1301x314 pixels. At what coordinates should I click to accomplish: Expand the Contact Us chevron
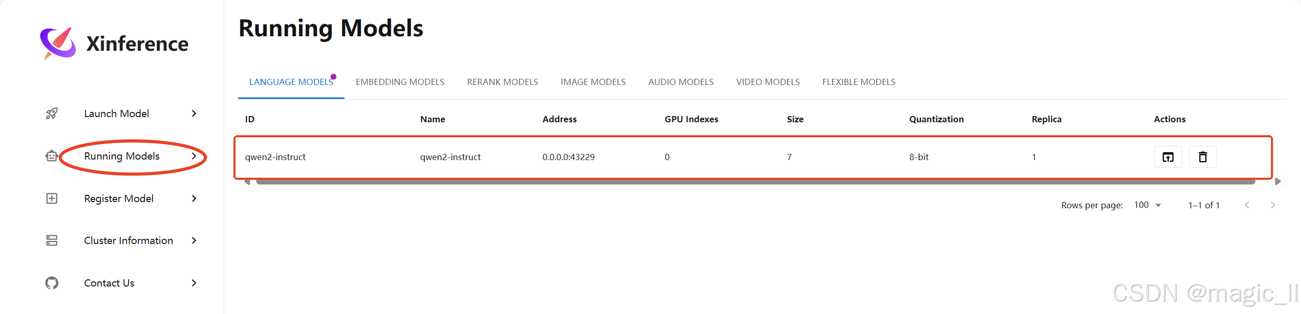[x=194, y=283]
